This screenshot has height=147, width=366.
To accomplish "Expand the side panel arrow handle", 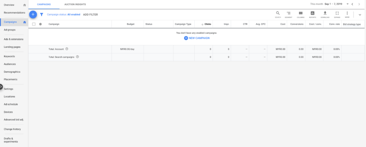I will [1, 87].
